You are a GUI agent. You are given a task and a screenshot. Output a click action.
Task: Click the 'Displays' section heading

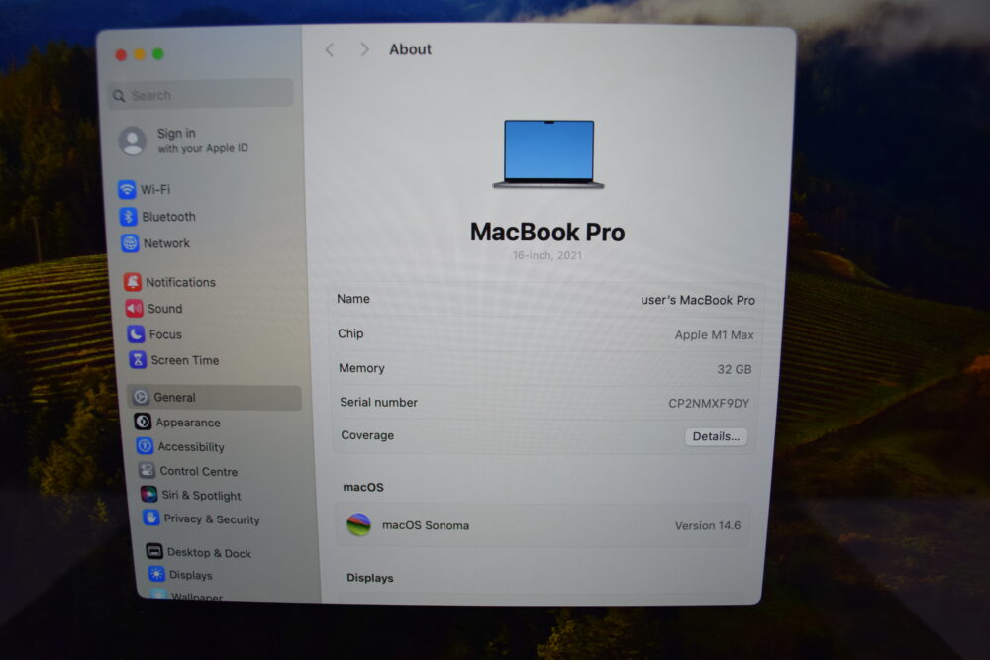click(370, 578)
